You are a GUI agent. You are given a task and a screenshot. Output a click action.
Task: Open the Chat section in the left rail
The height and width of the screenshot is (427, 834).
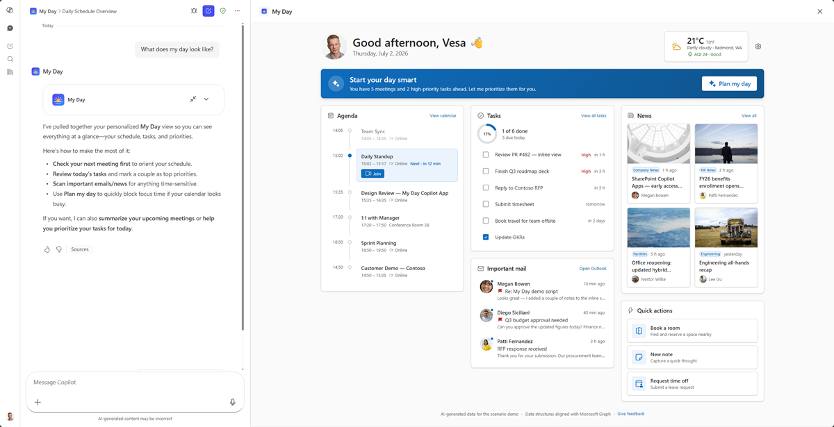pos(10,28)
